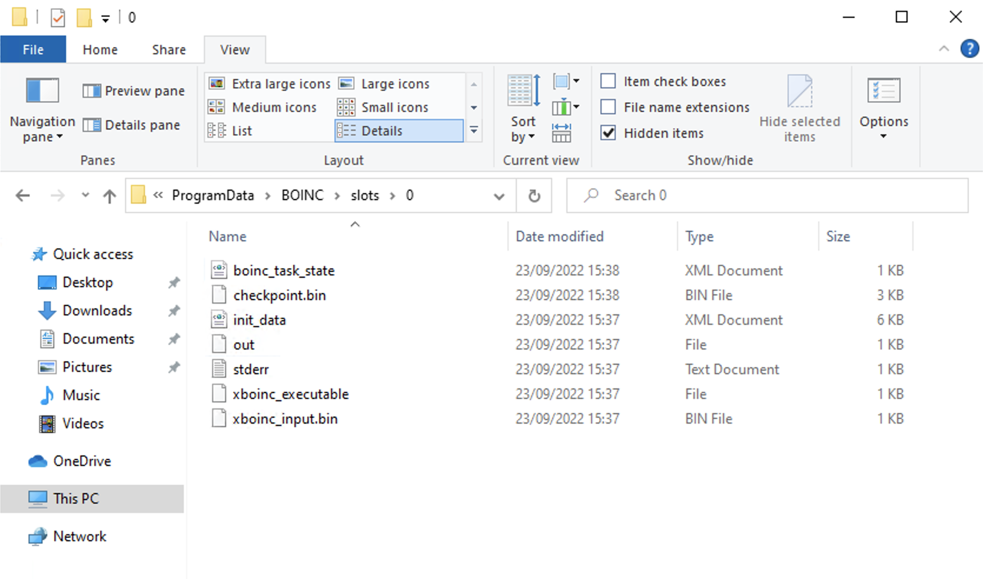Enable Item check boxes
The image size is (983, 579).
coord(608,81)
